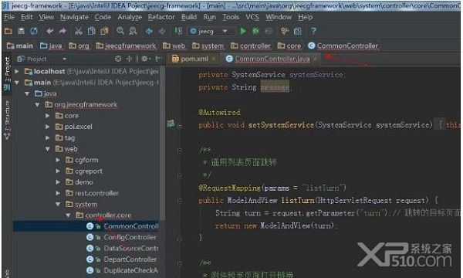Click the Make Project build icon
The width and height of the screenshot is (463, 278).
[178, 31]
